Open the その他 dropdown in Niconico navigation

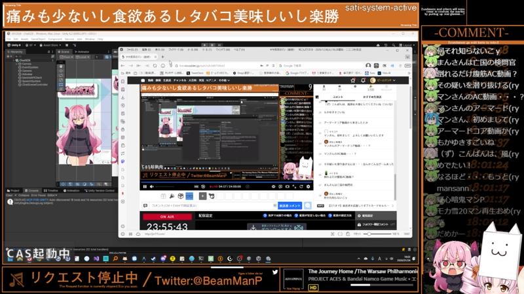tap(224, 80)
